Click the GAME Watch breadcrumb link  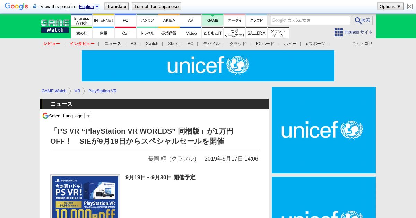click(54, 91)
